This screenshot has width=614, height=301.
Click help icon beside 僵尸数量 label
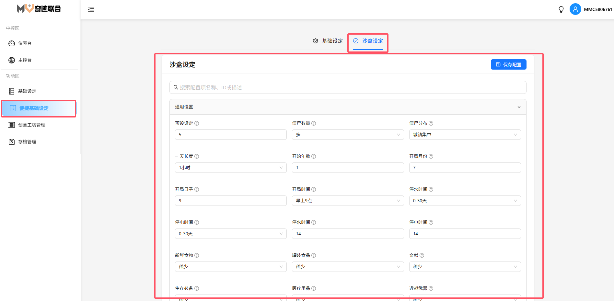314,123
